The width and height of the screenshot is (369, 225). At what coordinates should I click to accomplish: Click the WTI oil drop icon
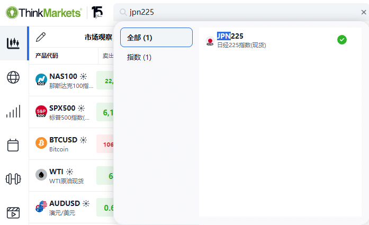41,175
